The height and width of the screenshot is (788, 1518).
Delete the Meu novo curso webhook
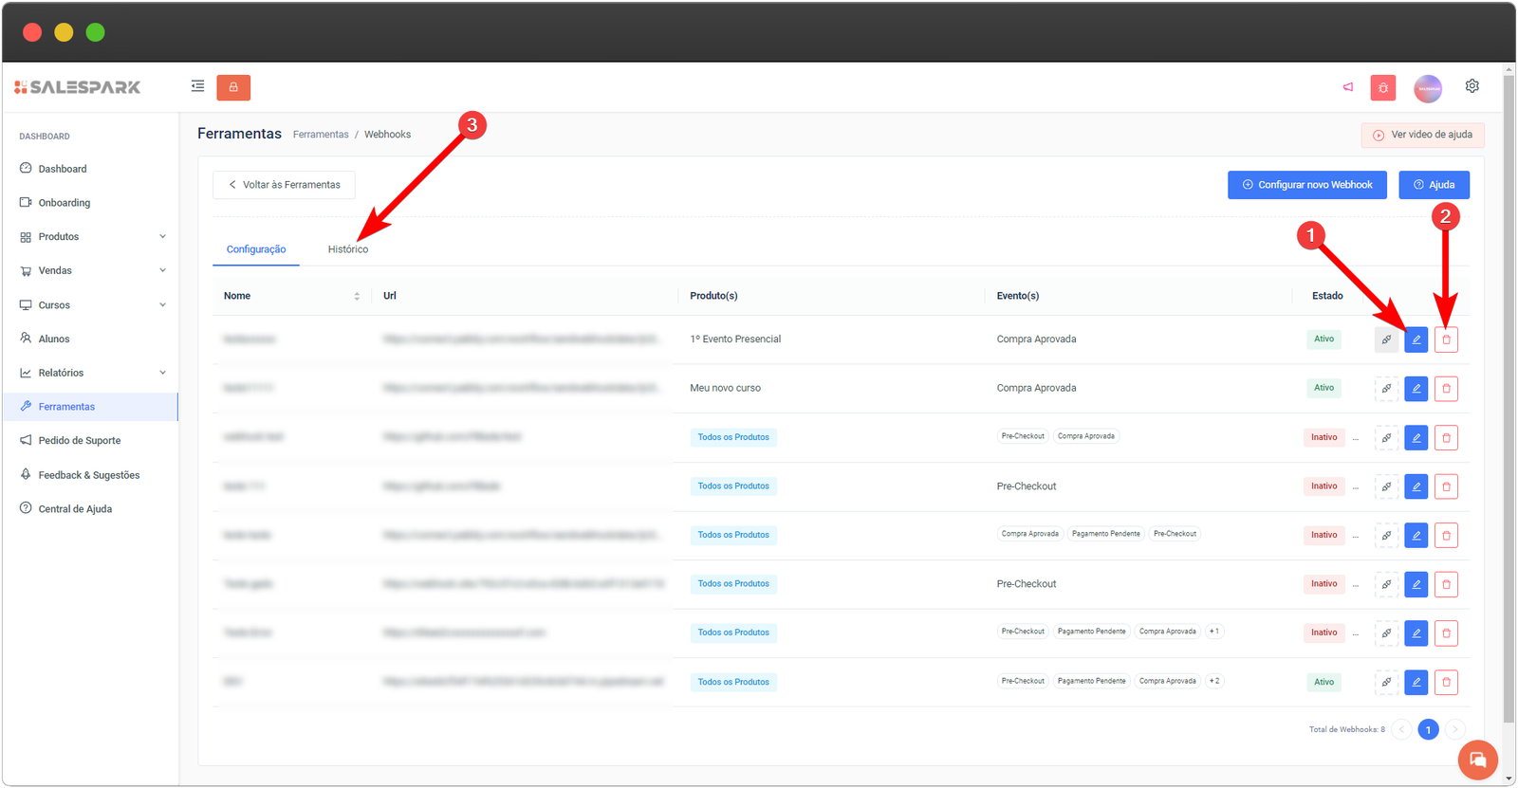(x=1446, y=389)
